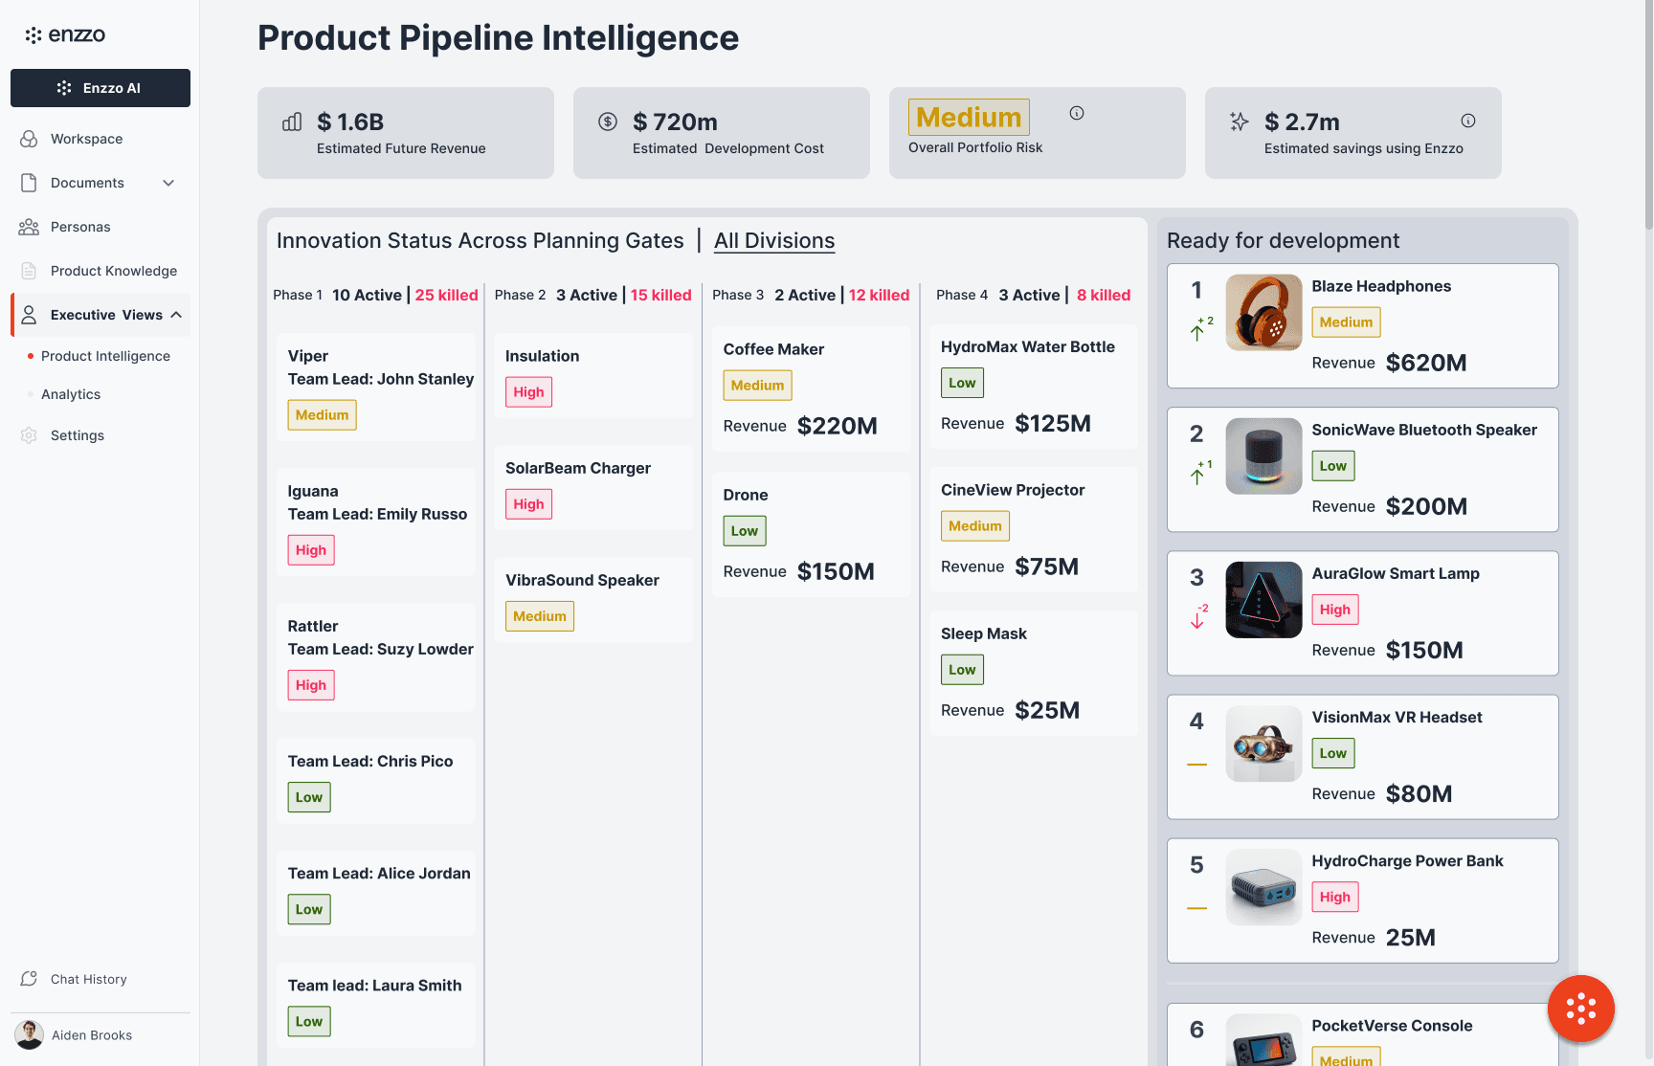Click info icon on Estimated savings card

(x=1467, y=121)
